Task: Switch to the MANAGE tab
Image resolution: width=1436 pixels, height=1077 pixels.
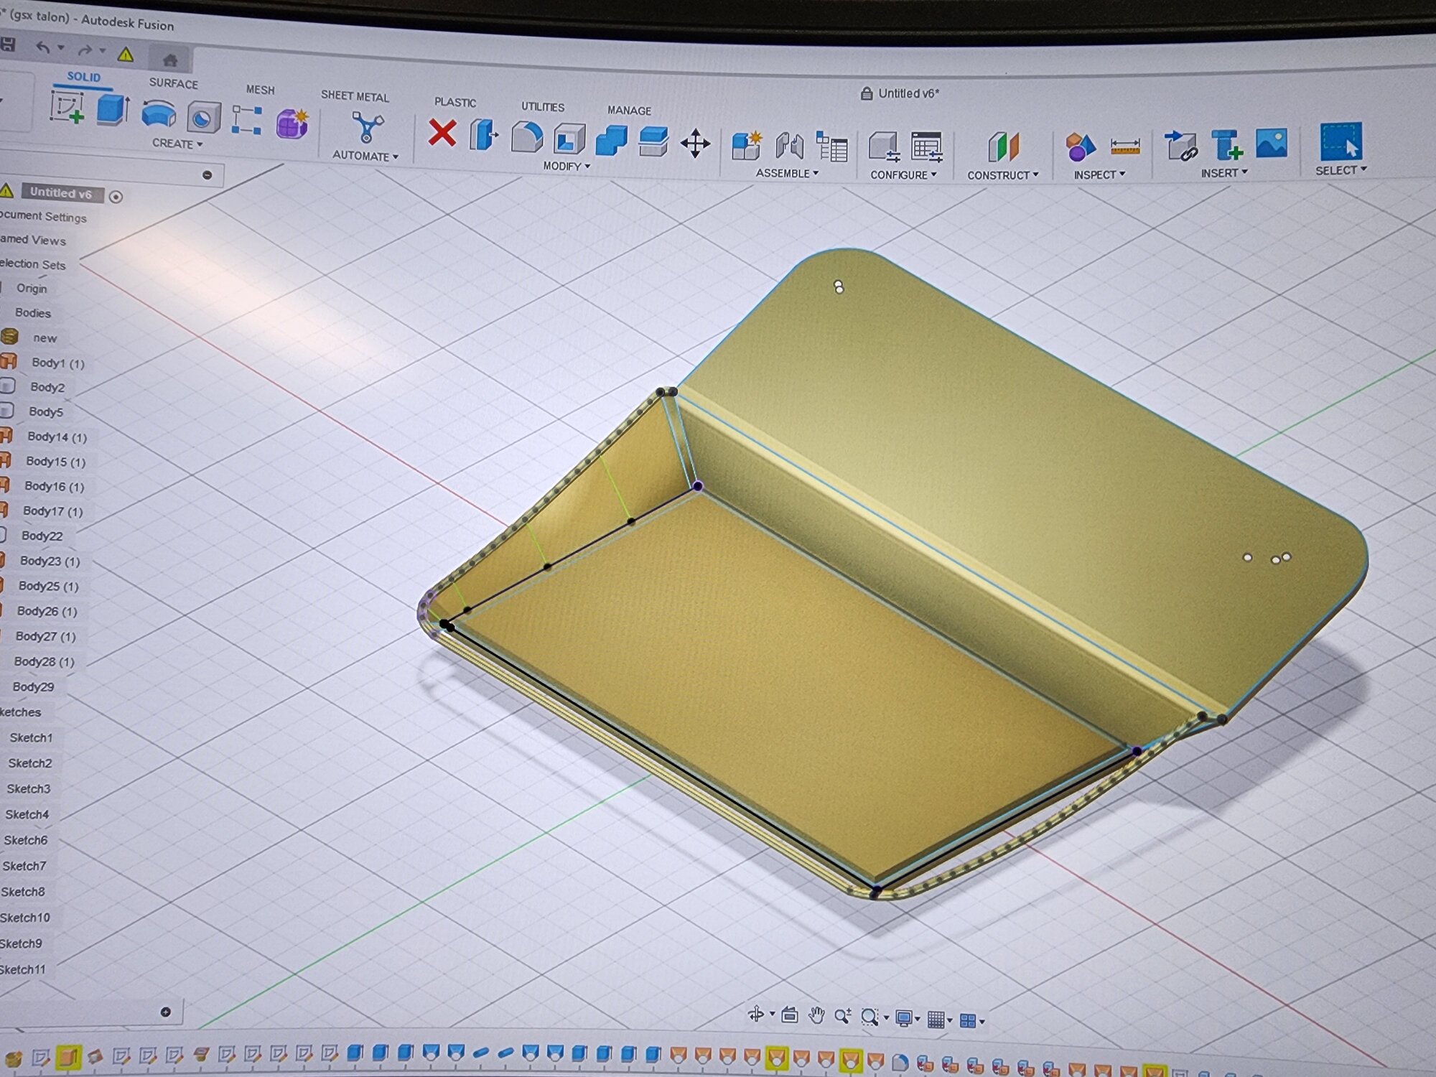Action: coord(629,110)
